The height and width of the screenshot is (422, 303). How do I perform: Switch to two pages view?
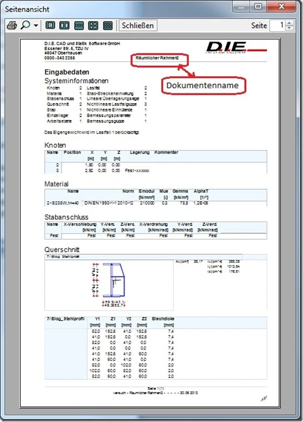point(65,25)
